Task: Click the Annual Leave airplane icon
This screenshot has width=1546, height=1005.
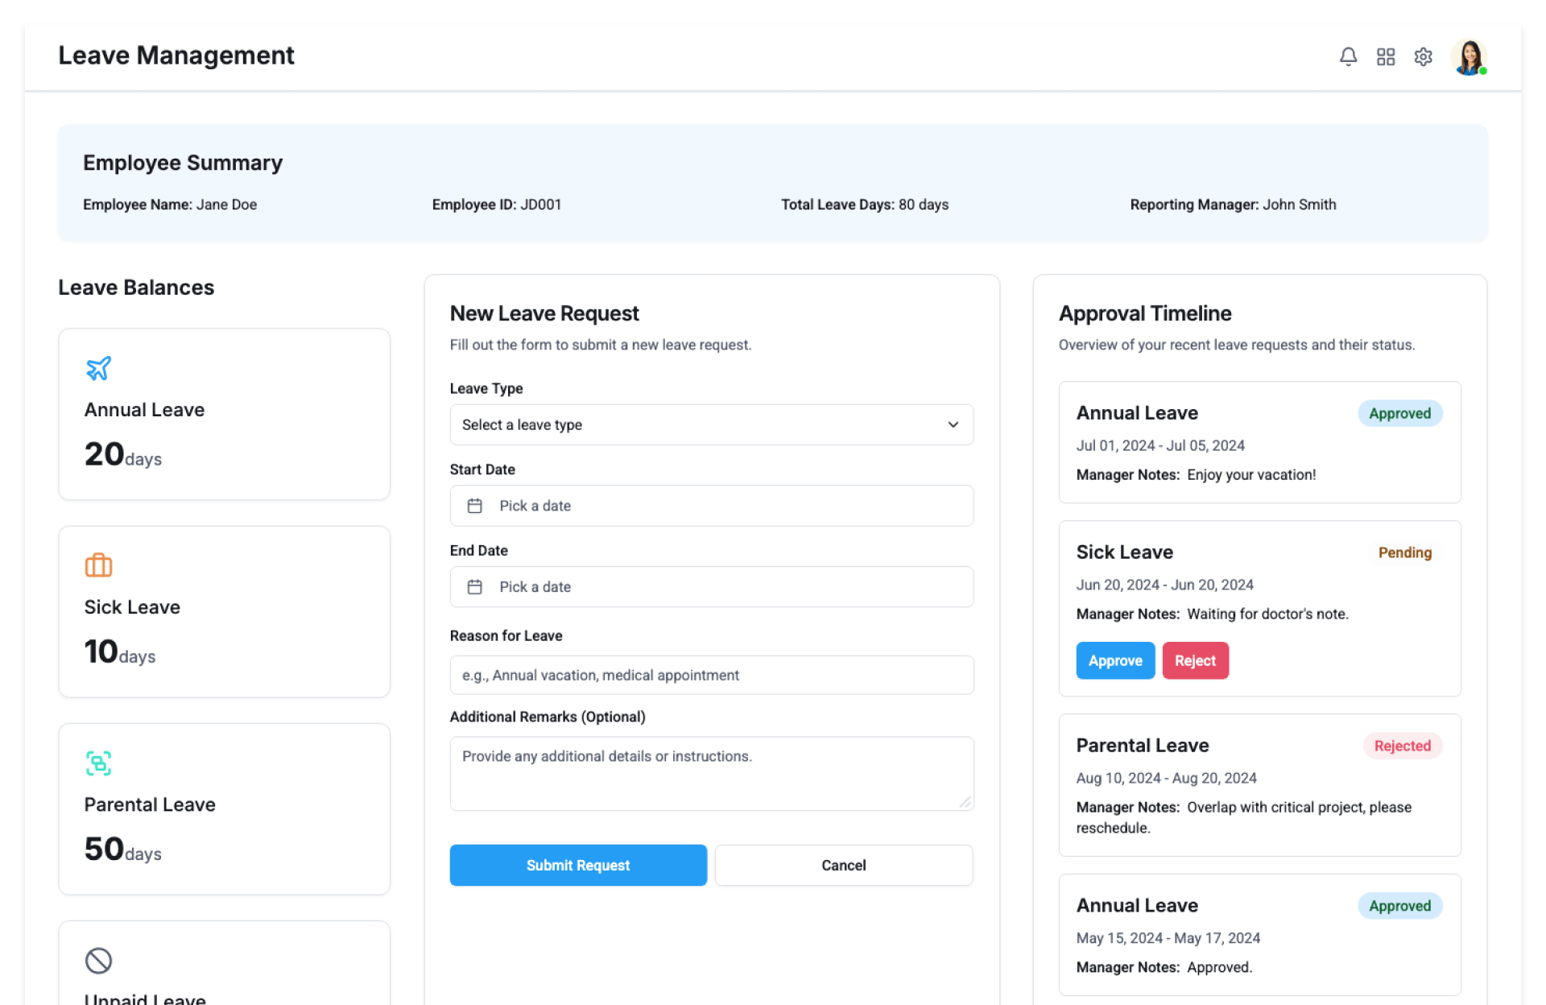Action: [x=98, y=368]
